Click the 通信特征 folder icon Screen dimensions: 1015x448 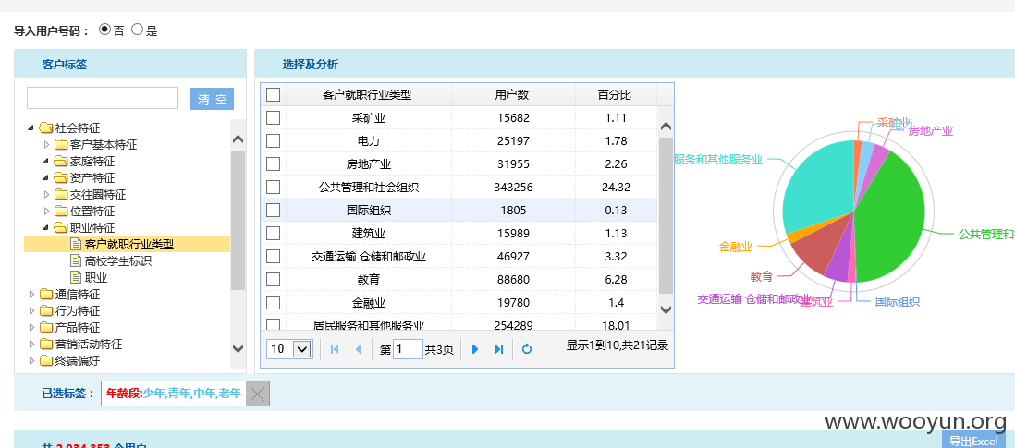coord(46,294)
